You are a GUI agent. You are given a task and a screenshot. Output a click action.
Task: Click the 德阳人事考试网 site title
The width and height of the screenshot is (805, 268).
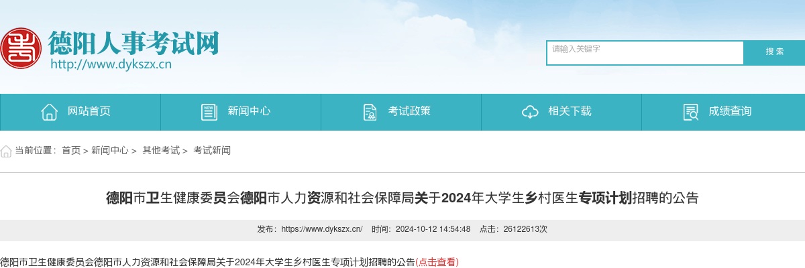(x=133, y=43)
